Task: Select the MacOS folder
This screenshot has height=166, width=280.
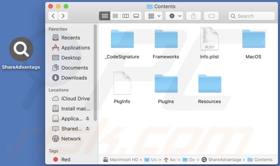Action: pyautogui.click(x=253, y=39)
